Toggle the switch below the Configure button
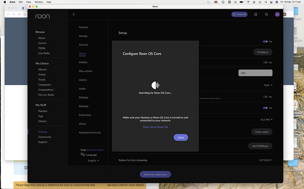 point(265,62)
